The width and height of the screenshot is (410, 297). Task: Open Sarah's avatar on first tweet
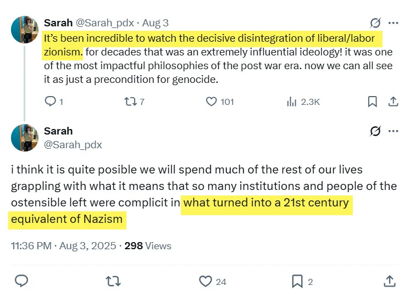point(24,30)
